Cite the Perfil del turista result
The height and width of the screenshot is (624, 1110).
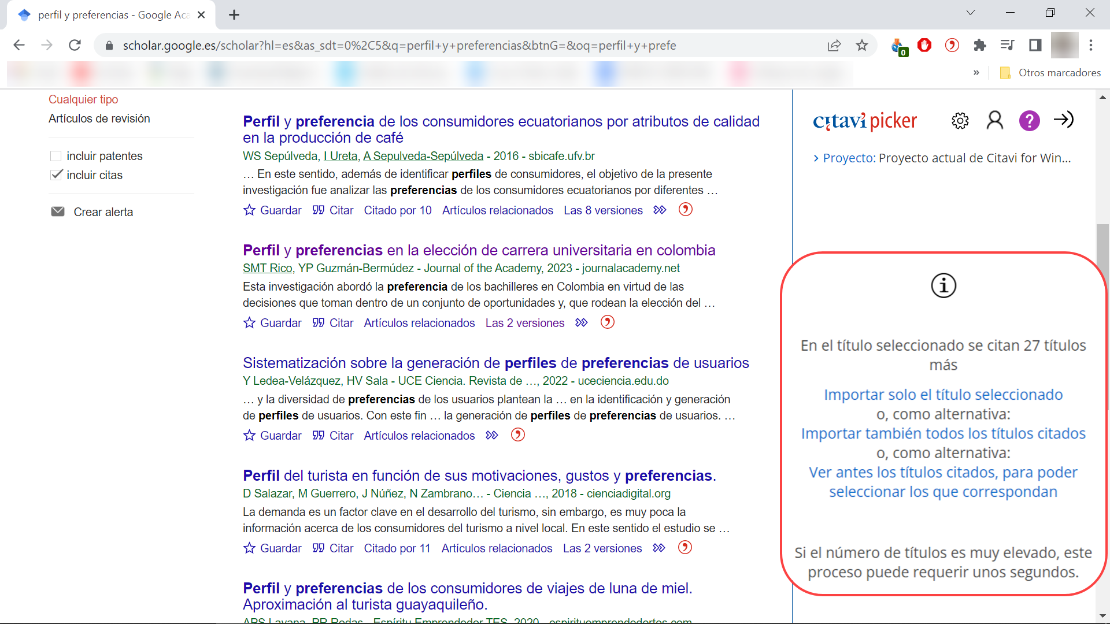tap(333, 548)
